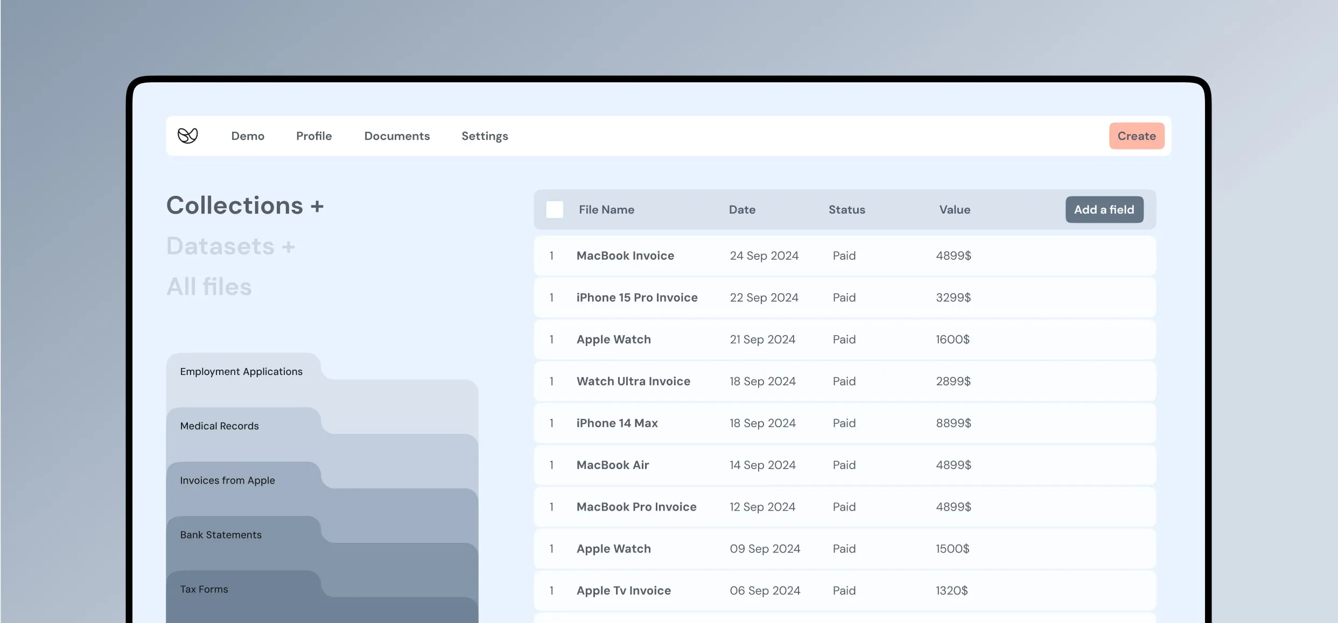The width and height of the screenshot is (1338, 623).
Task: Click the Add a field button
Action: (1104, 209)
